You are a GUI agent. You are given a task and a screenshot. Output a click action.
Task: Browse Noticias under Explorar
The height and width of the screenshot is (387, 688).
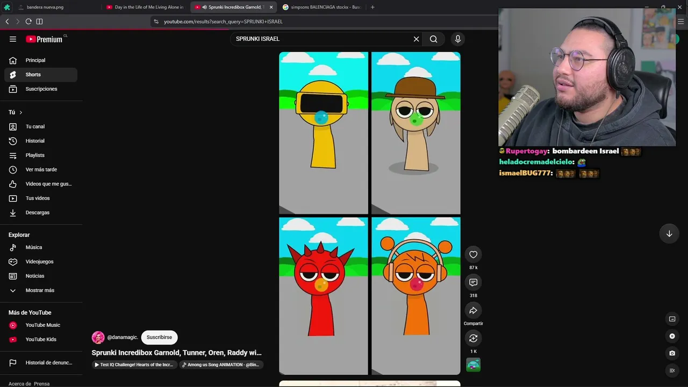coord(41,276)
